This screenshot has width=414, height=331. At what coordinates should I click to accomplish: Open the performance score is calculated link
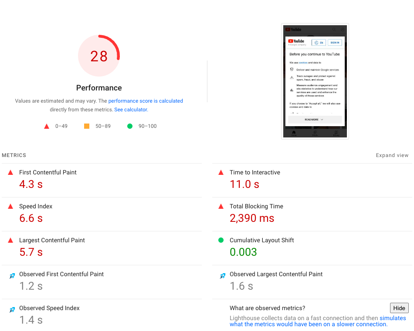[146, 101]
